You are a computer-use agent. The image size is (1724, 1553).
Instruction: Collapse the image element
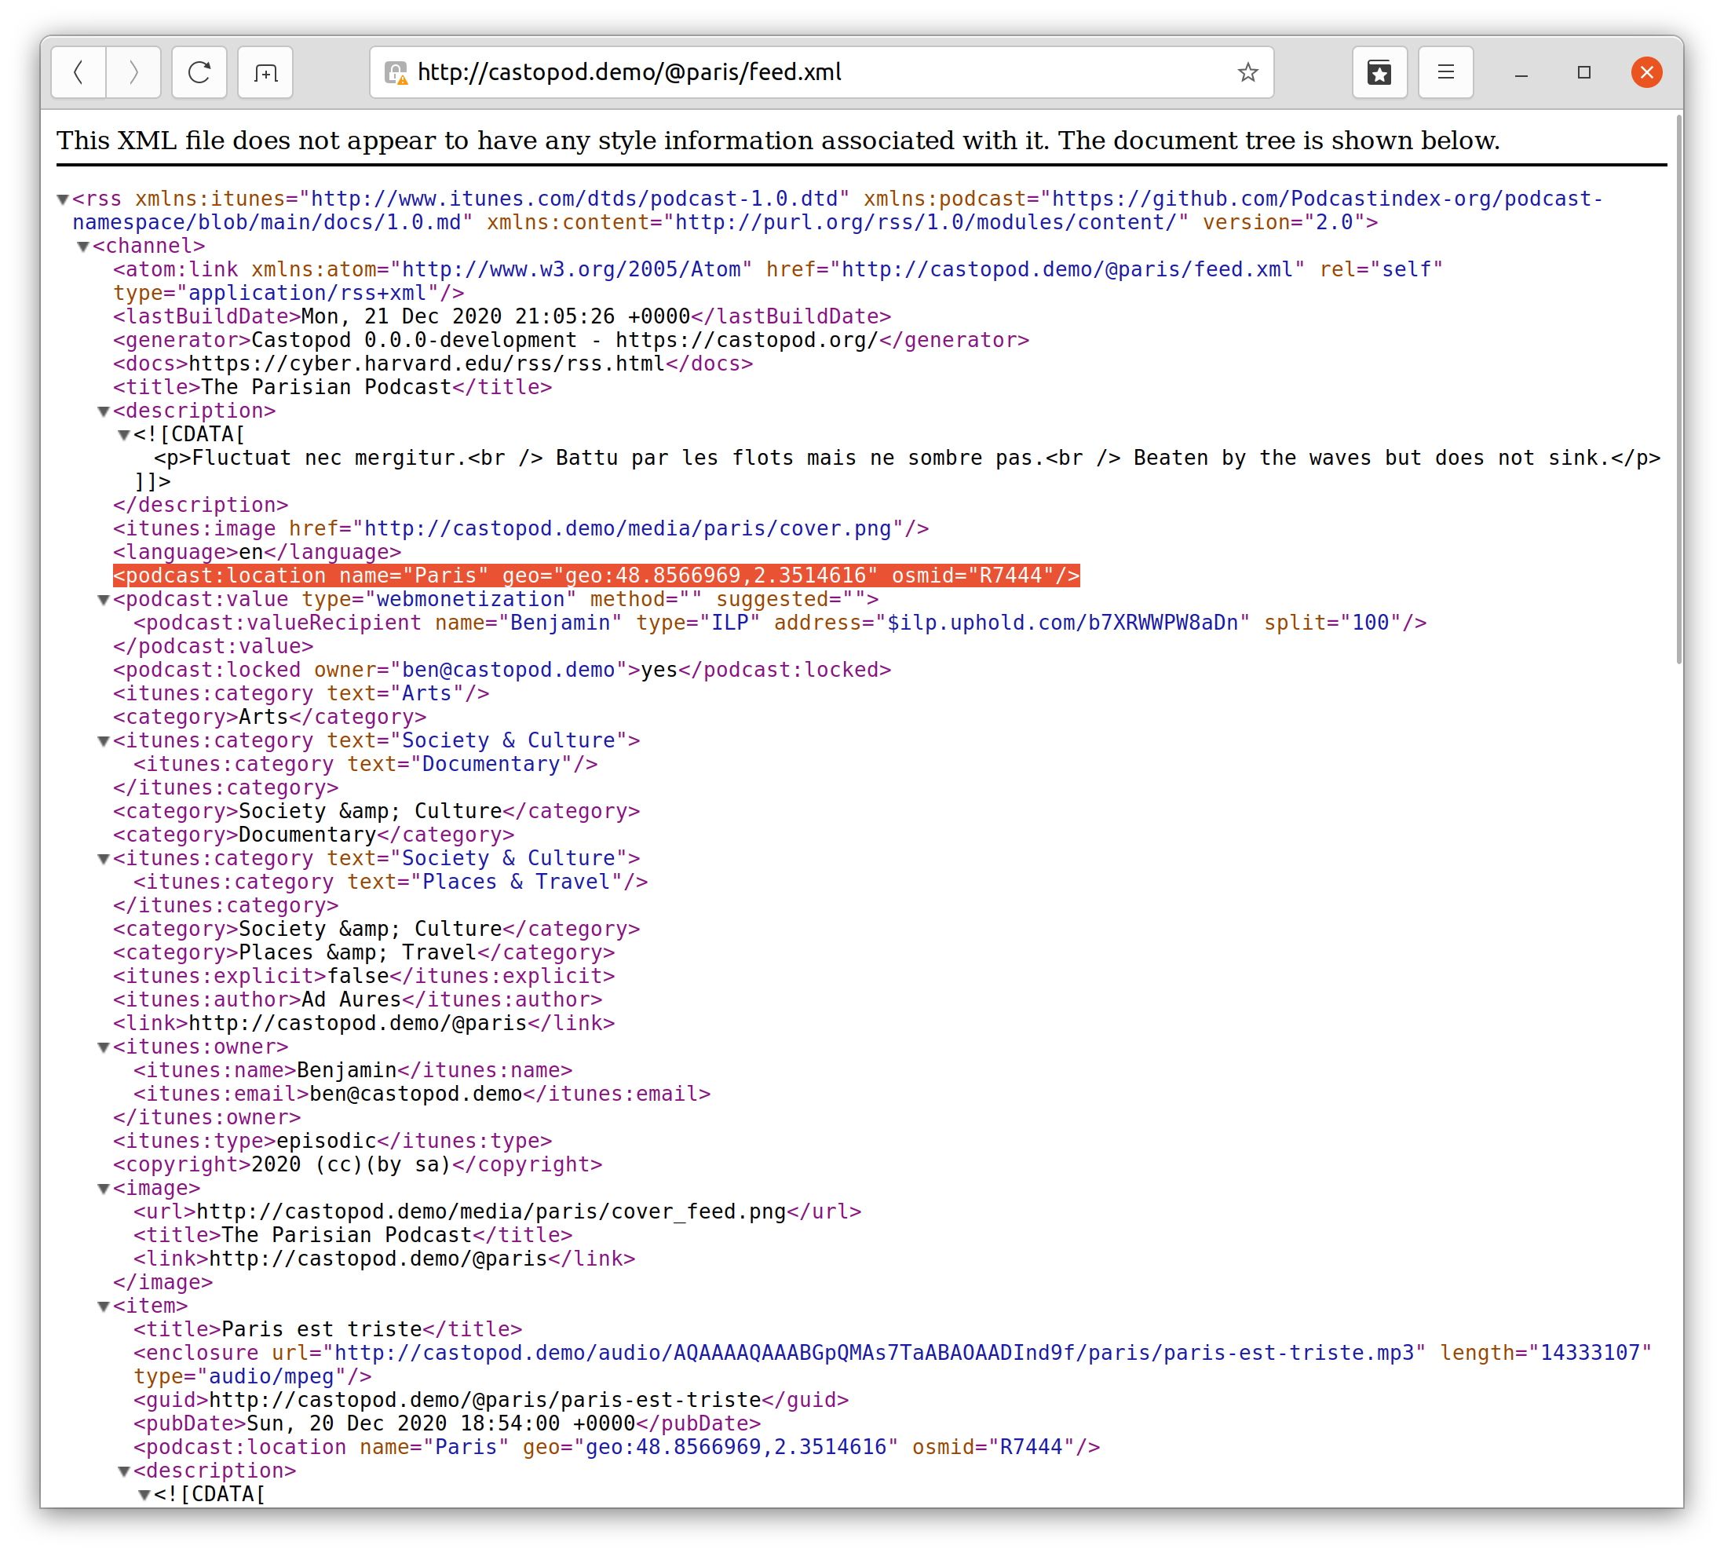coord(103,1189)
